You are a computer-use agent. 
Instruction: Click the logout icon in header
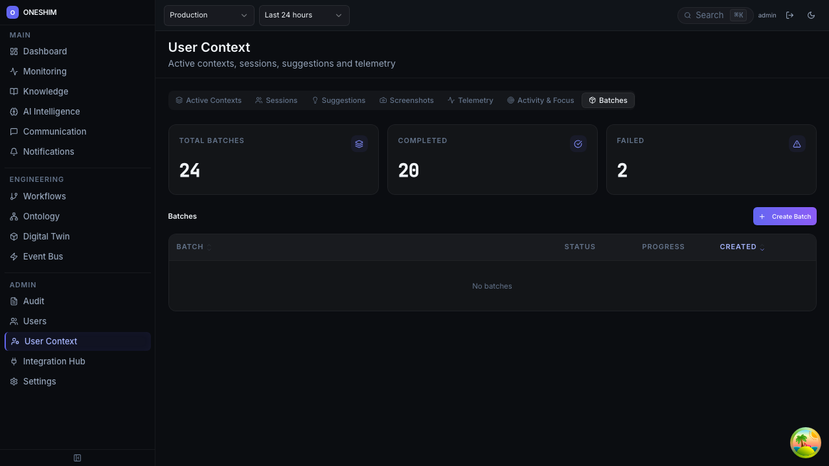(789, 15)
